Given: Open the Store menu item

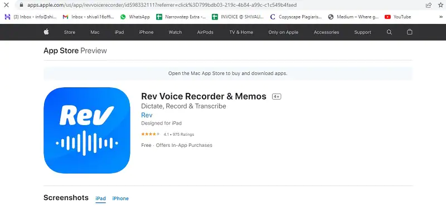Looking at the screenshot, I should tap(70, 32).
